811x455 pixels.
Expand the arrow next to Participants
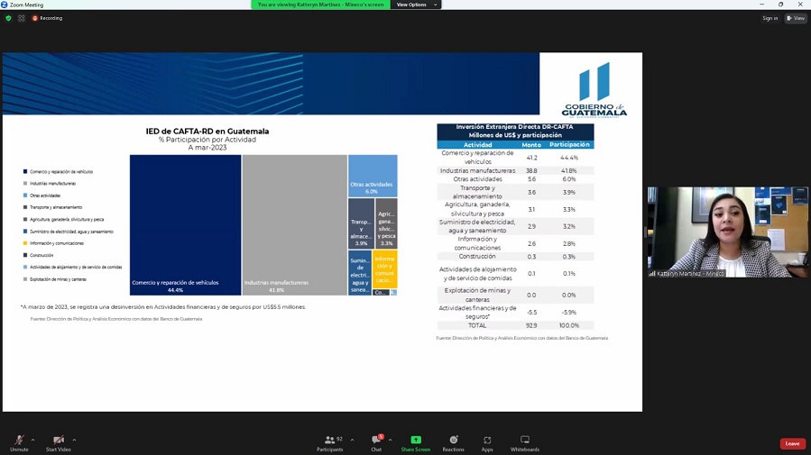coord(352,440)
